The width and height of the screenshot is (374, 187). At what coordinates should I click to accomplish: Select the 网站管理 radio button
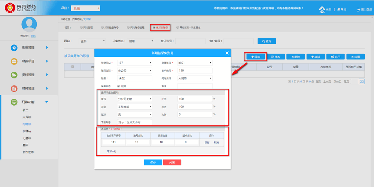click(81, 27)
